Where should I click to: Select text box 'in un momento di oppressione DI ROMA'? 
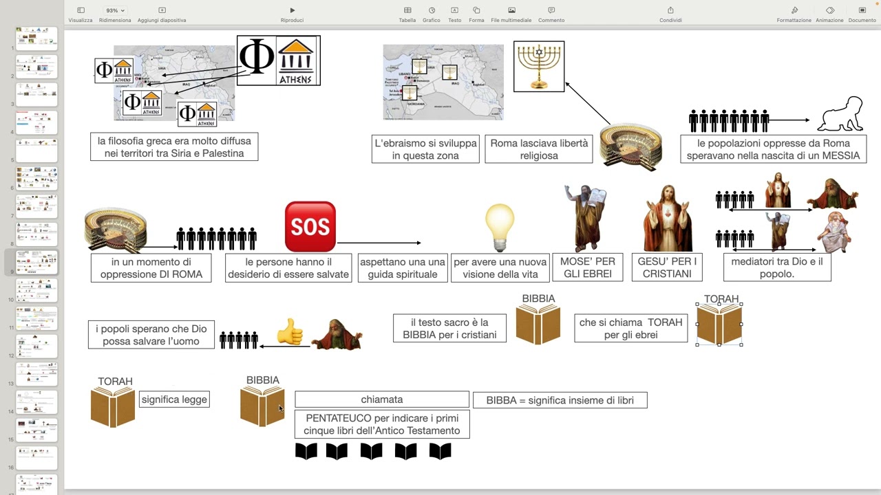pos(151,267)
